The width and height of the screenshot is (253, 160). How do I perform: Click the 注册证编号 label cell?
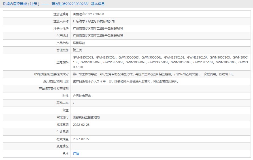coord(61,14)
